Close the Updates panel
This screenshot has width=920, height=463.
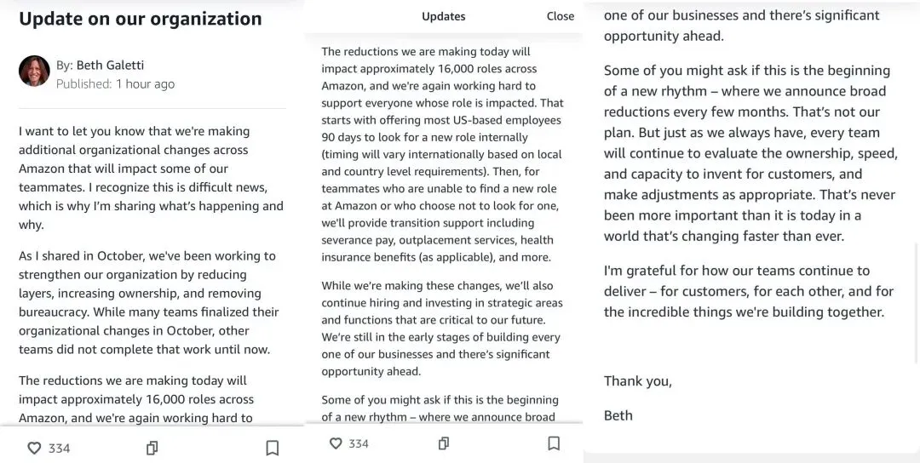pyautogui.click(x=561, y=16)
